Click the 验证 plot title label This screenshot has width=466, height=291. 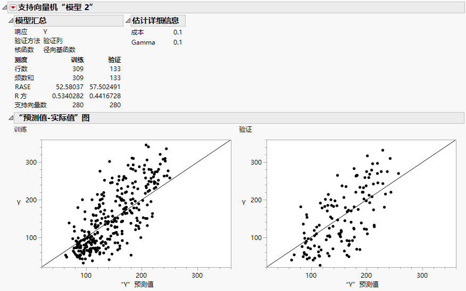click(245, 130)
